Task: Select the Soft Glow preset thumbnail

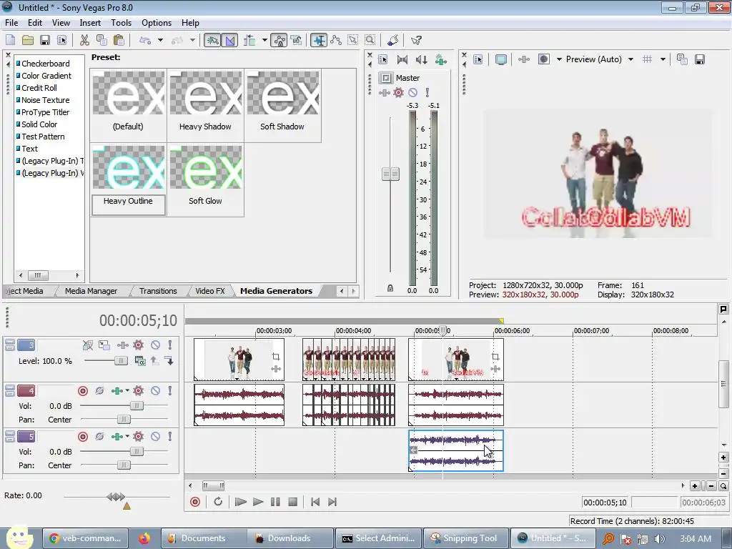Action: coord(205,167)
